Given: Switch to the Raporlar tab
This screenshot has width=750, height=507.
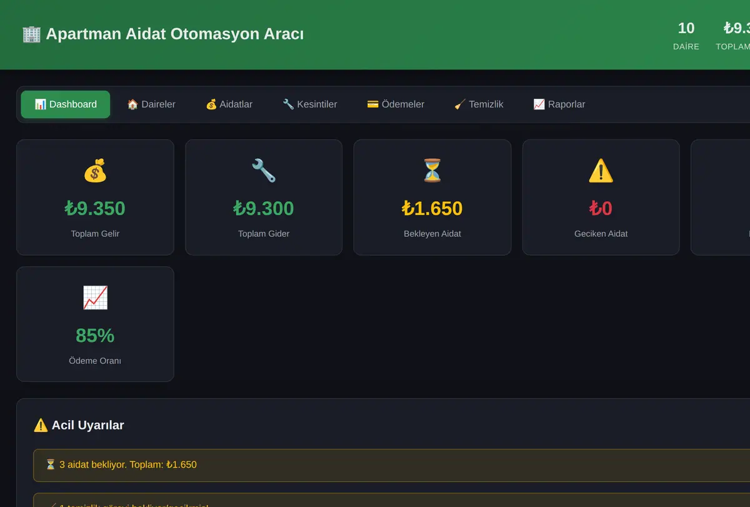Looking at the screenshot, I should [x=559, y=104].
